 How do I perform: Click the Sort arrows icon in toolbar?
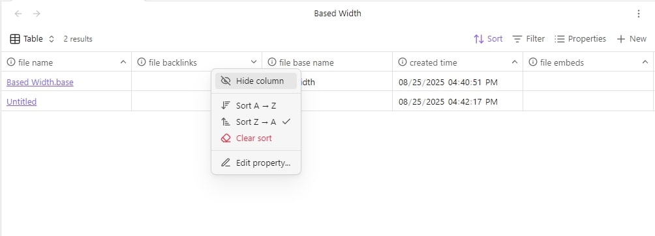[x=479, y=39]
